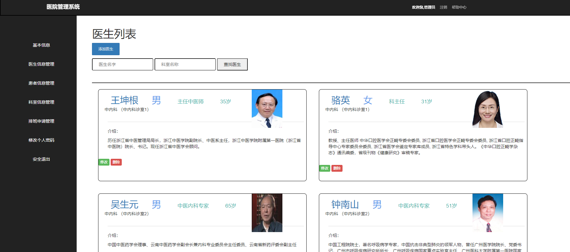Open 医生信息管理 in the sidebar
Image resolution: width=570 pixels, height=252 pixels.
pos(41,64)
